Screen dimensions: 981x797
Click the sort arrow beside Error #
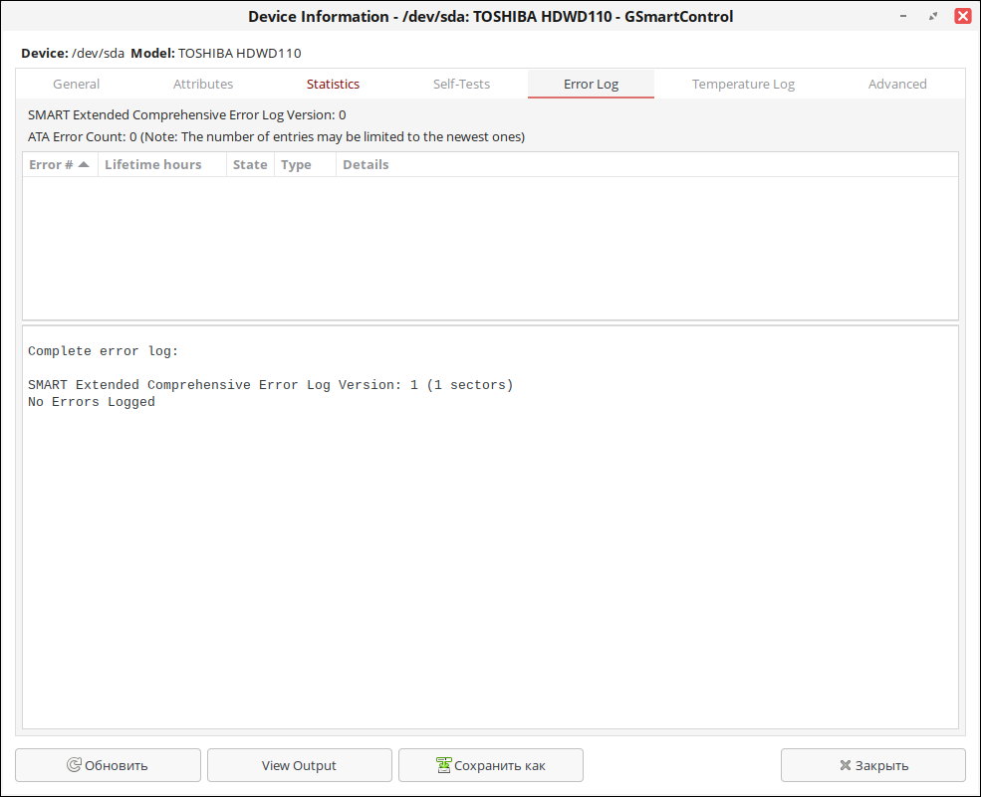click(x=84, y=164)
